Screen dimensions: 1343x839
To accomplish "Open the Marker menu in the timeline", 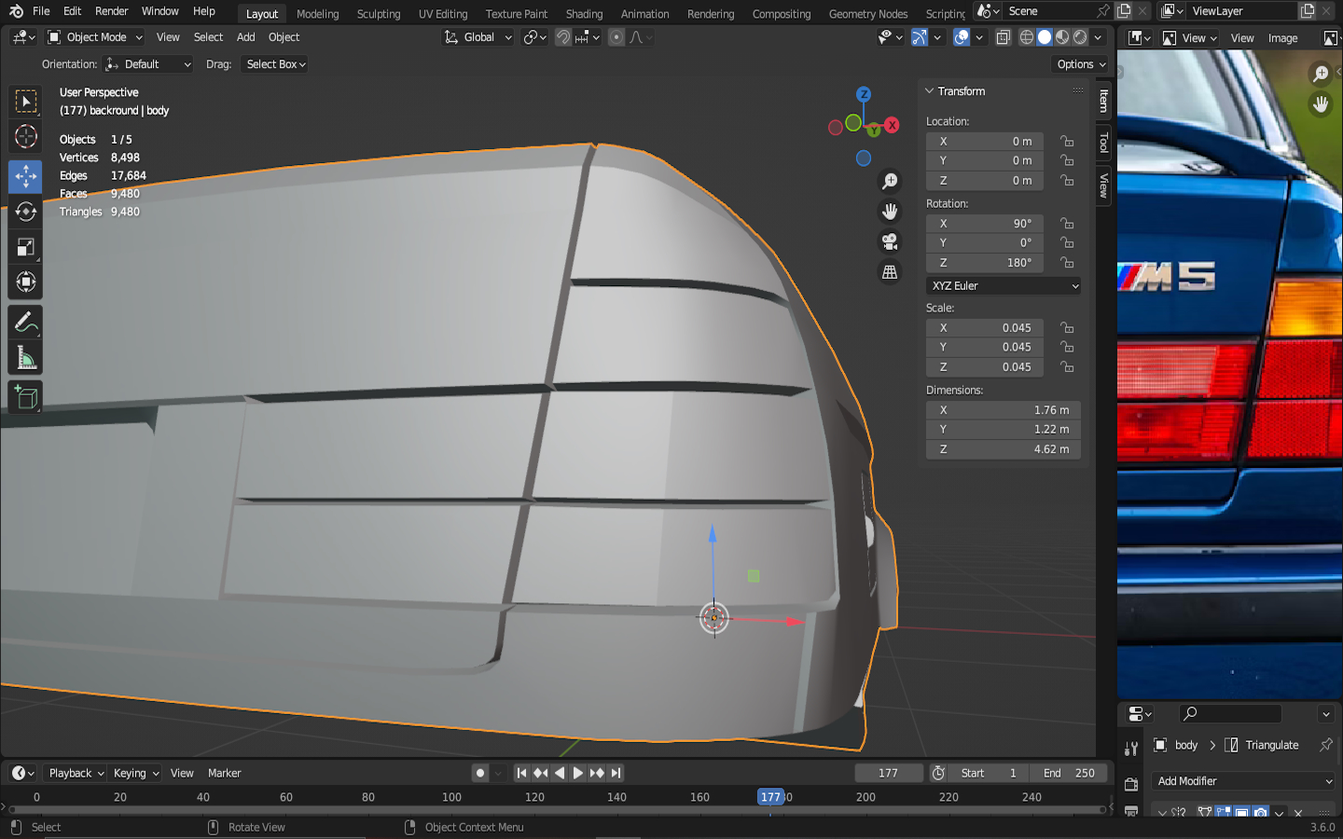I will coord(224,773).
